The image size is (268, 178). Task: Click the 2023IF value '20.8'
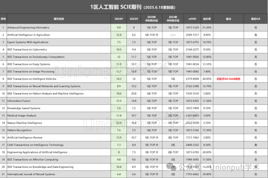pyautogui.click(x=134, y=94)
